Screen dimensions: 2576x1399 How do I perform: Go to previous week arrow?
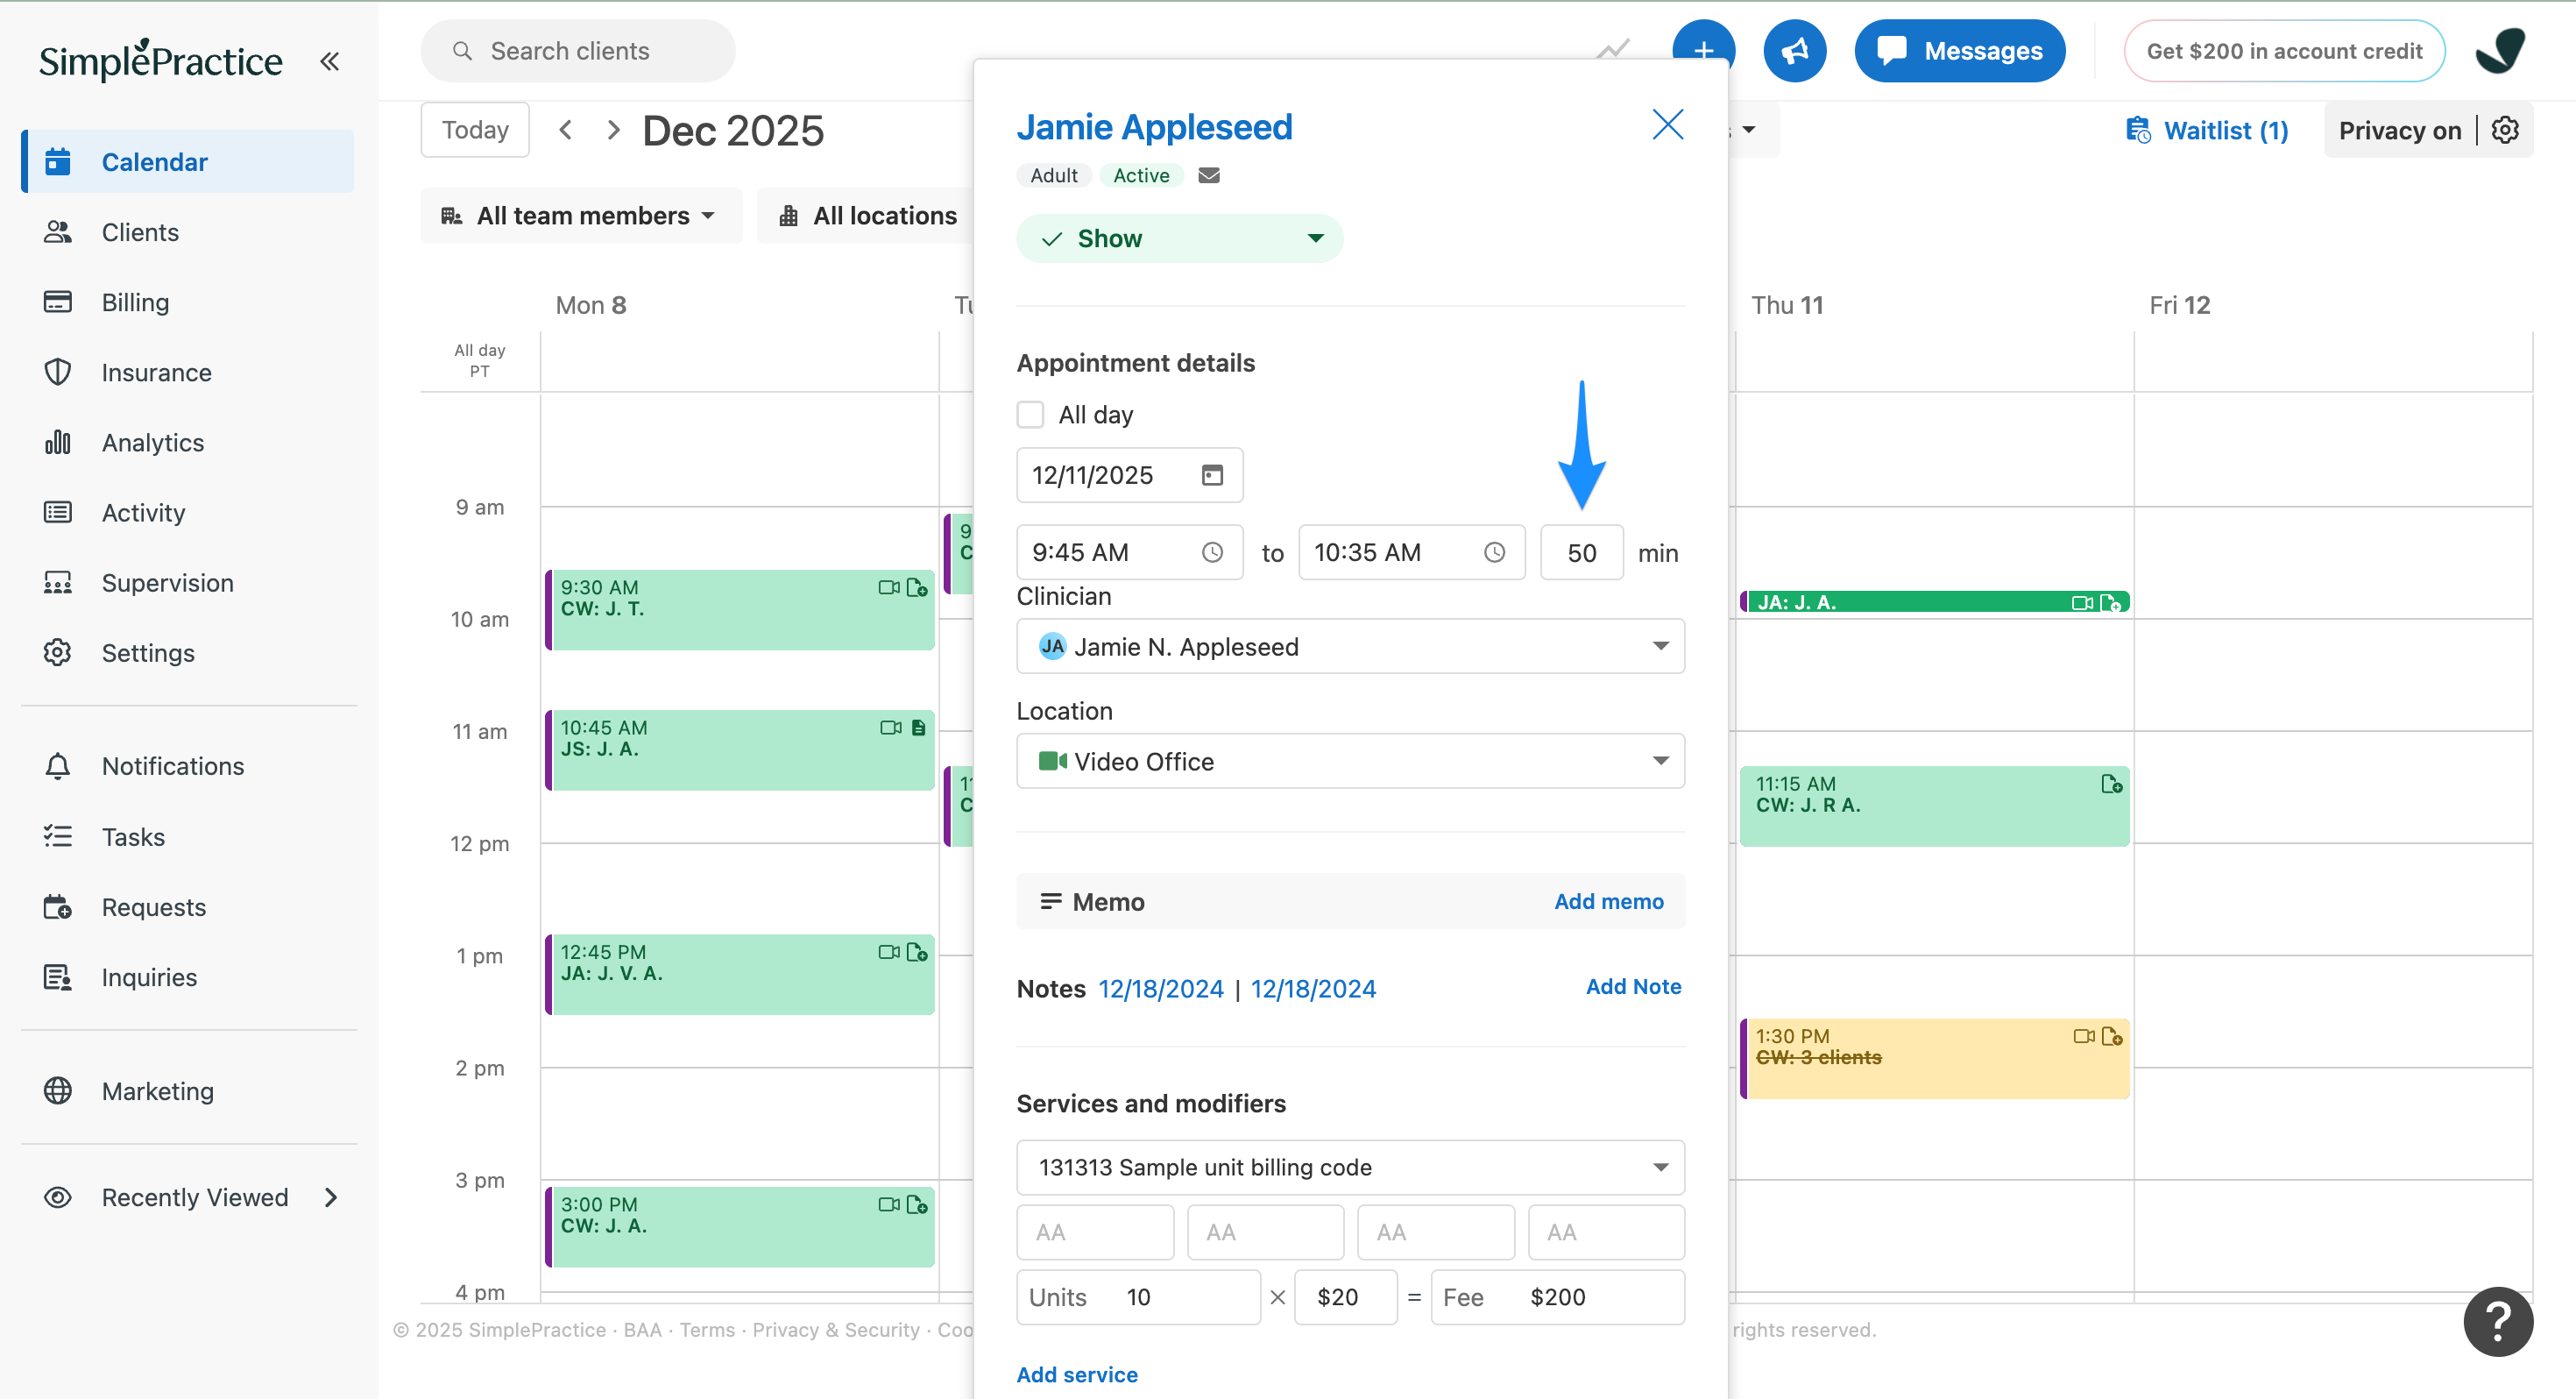pyautogui.click(x=566, y=130)
